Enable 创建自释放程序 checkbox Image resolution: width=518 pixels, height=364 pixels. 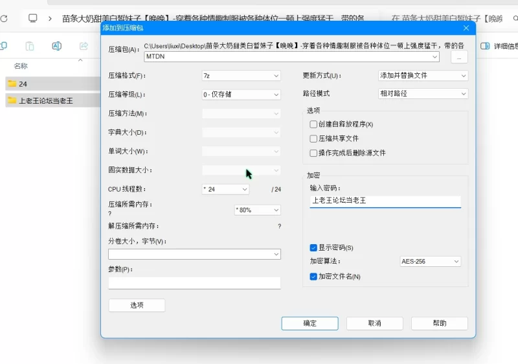pyautogui.click(x=313, y=124)
